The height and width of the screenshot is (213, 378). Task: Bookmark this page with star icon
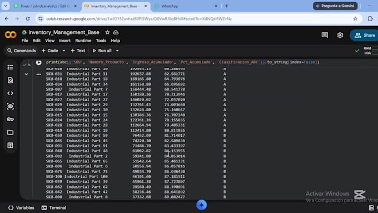tap(355, 18)
